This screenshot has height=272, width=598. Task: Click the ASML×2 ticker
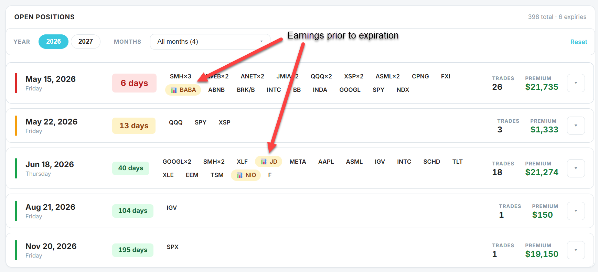pyautogui.click(x=387, y=76)
